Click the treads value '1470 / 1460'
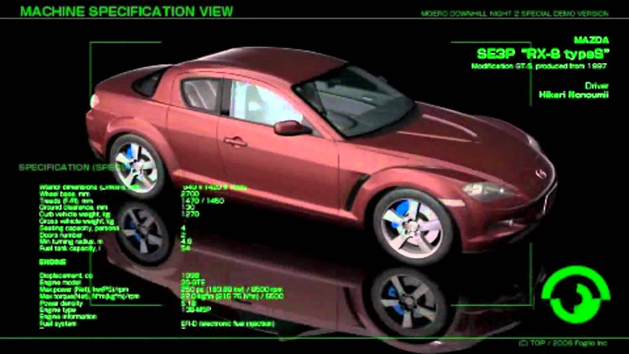This screenshot has width=629, height=354. [x=202, y=201]
